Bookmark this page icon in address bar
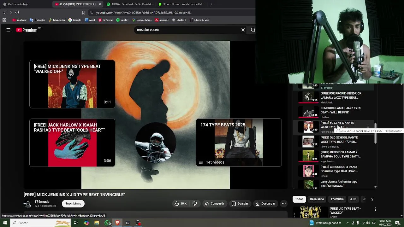404x227 pixels. point(83,13)
